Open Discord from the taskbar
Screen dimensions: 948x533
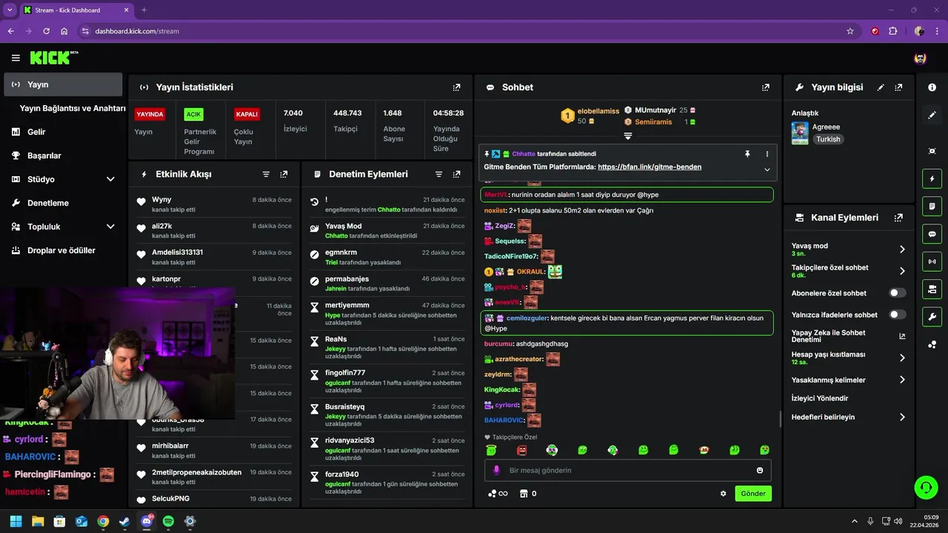(147, 521)
